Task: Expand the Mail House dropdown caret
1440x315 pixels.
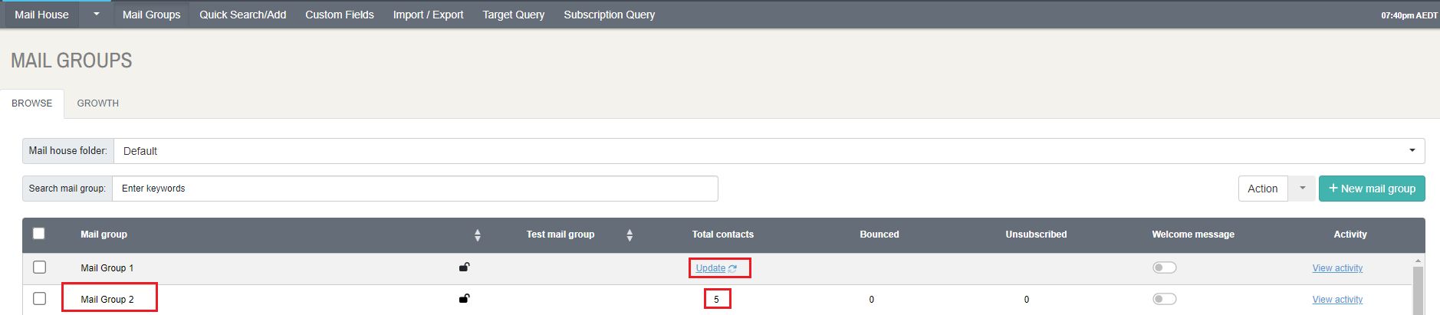Action: click(96, 14)
